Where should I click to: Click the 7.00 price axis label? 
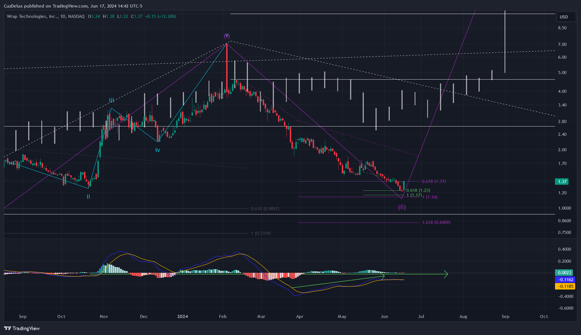(562, 44)
